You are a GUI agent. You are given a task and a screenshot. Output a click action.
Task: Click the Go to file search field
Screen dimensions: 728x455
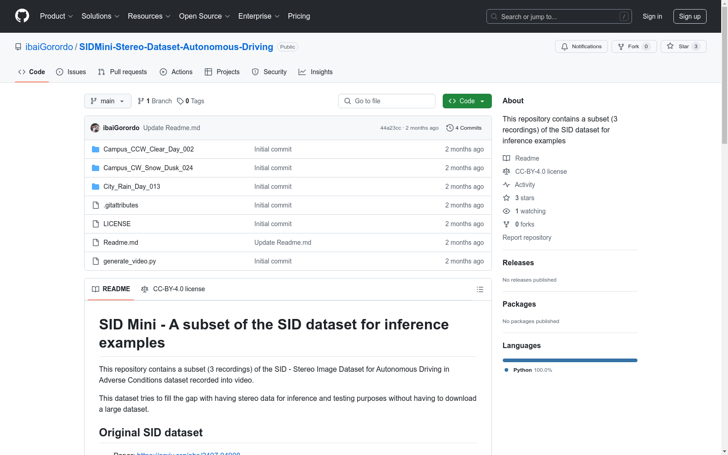tap(387, 101)
